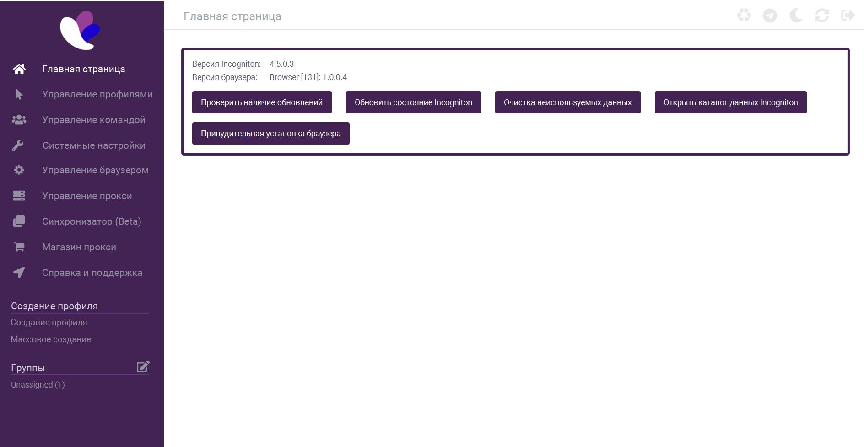Click the edit groups pencil icon
Image resolution: width=864 pixels, height=447 pixels.
click(143, 366)
